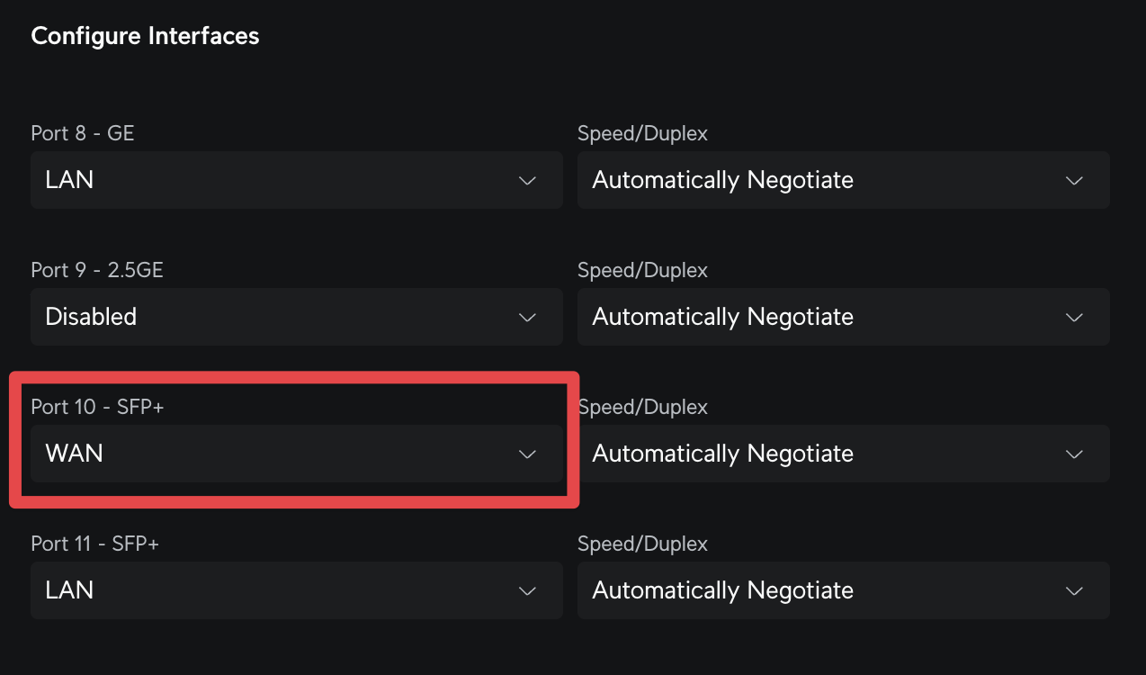This screenshot has height=675, width=1146.
Task: Click the Configure Interfaces heading
Action: point(145,36)
